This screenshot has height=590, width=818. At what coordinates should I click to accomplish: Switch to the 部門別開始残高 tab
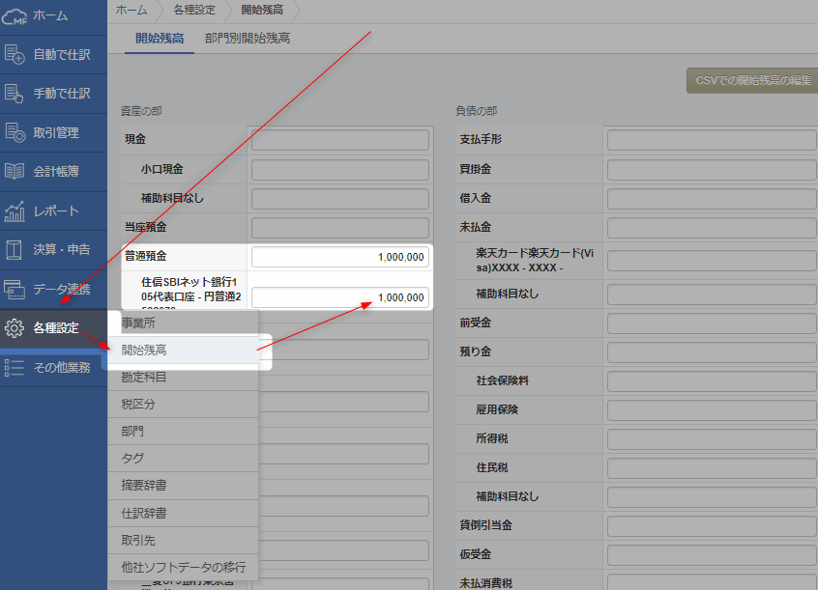coord(248,39)
